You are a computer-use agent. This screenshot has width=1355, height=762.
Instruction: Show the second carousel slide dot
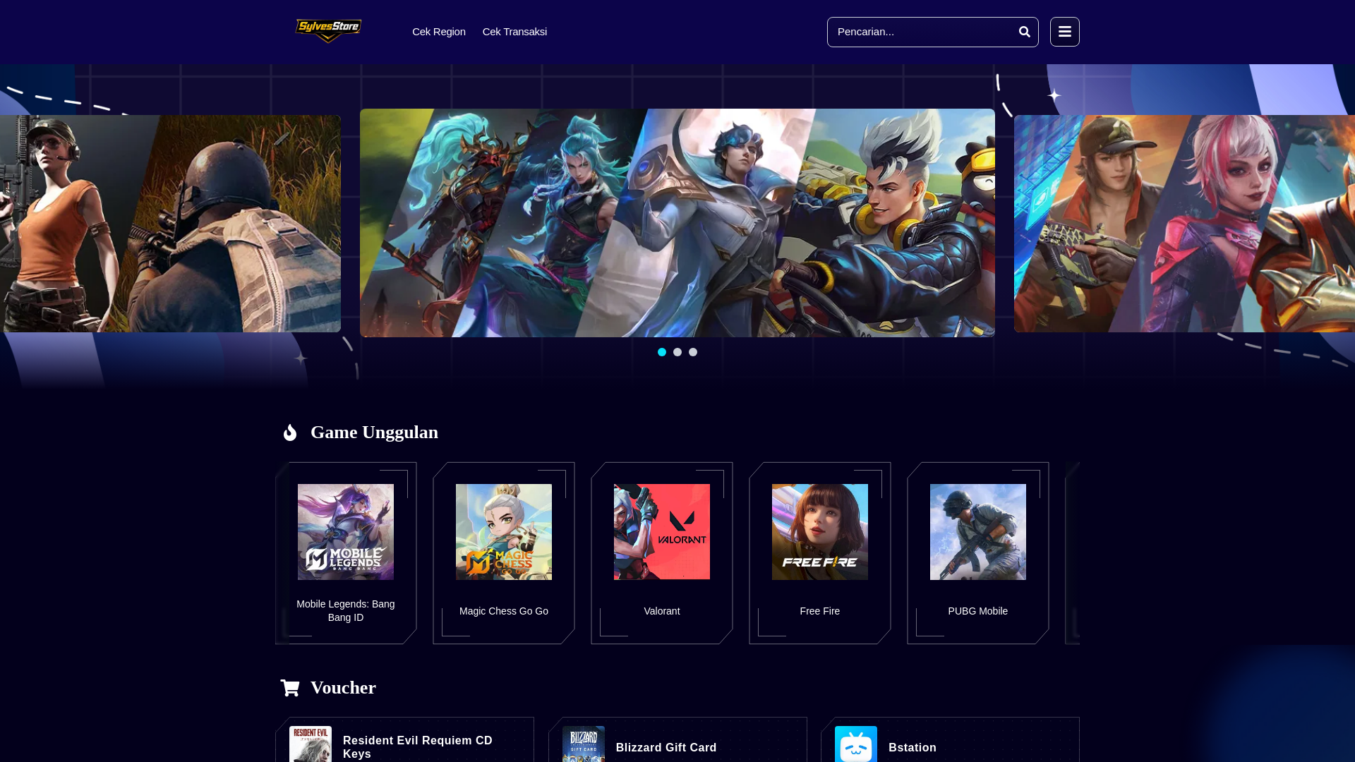pos(677,352)
